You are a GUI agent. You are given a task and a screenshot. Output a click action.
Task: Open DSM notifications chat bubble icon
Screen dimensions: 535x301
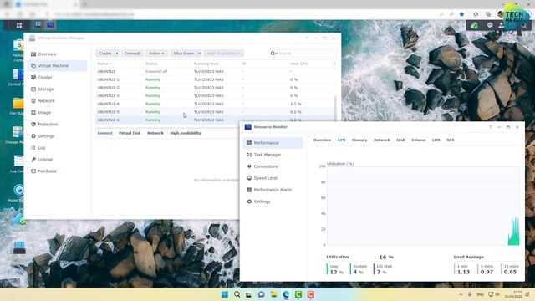[490, 25]
